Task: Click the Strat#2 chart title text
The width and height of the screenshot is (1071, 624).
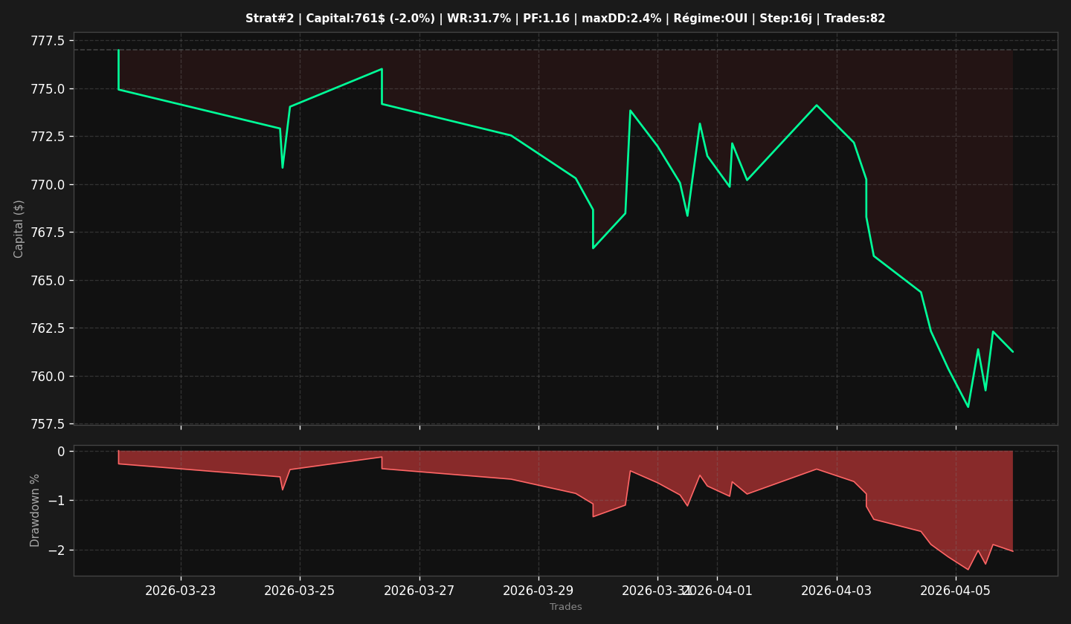Action: pyautogui.click(x=565, y=19)
